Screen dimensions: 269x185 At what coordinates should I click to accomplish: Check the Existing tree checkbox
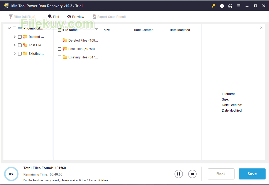tap(20, 54)
